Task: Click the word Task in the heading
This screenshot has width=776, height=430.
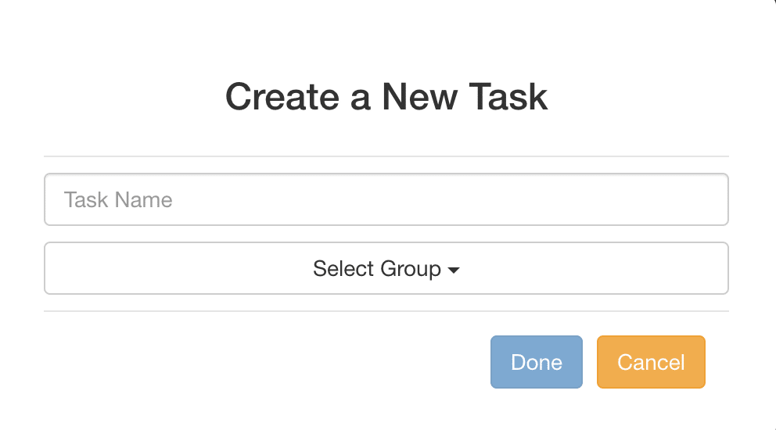Action: pos(508,97)
